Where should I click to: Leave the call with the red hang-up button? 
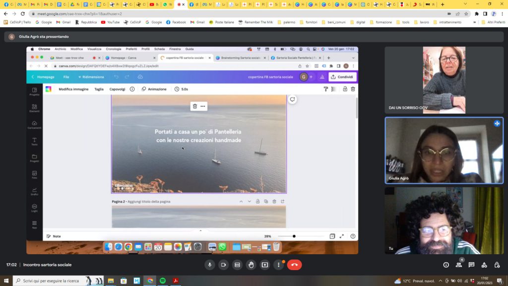pyautogui.click(x=294, y=265)
